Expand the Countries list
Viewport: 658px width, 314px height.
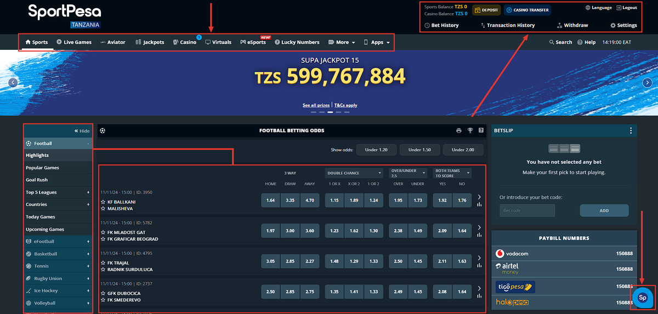[58, 204]
